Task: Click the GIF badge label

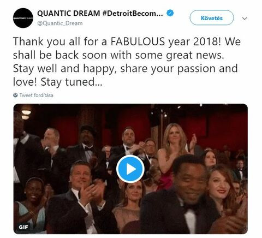Action: pos(23,227)
